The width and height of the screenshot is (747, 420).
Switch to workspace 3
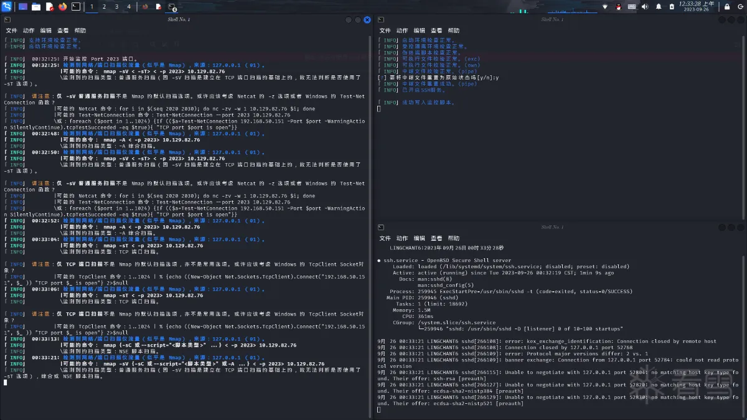point(116,7)
